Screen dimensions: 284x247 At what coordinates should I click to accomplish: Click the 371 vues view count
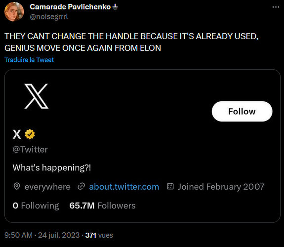click(99, 235)
